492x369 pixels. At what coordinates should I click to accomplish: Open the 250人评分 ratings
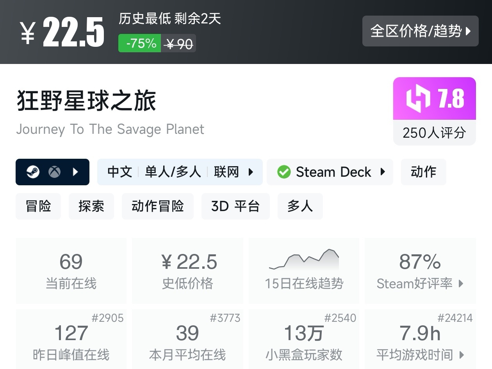coord(434,133)
